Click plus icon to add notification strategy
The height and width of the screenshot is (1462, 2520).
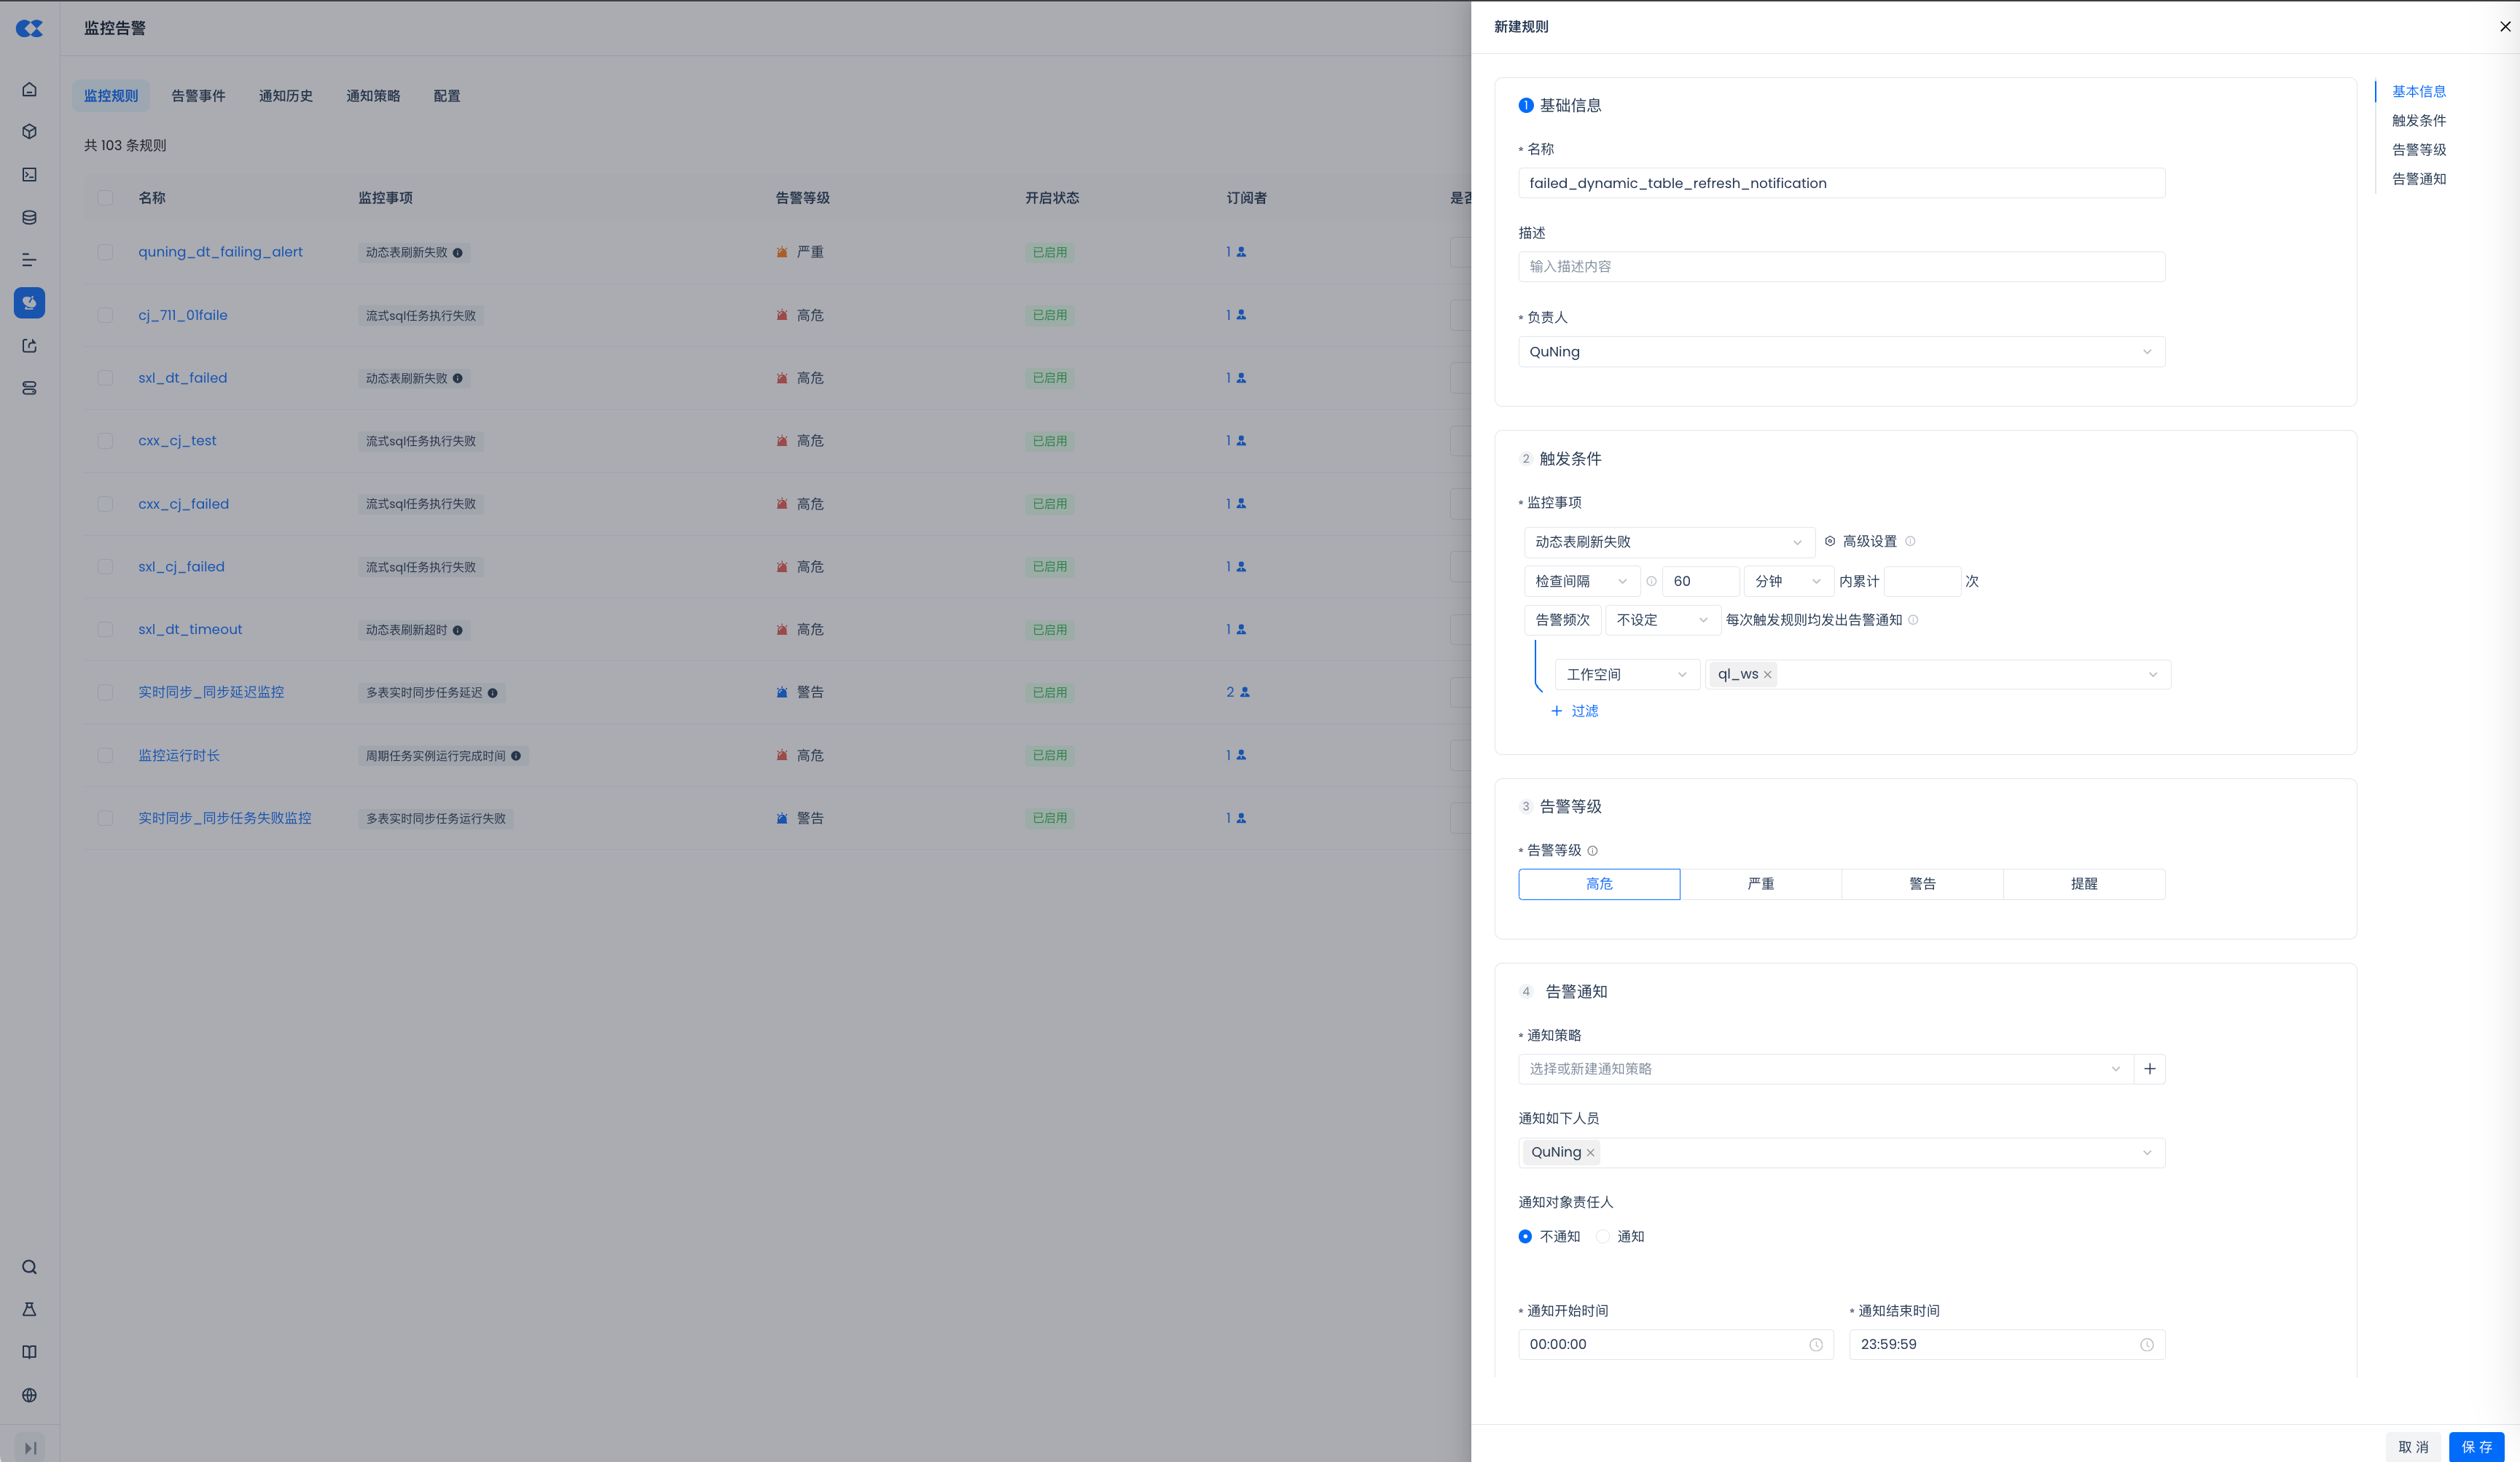click(x=2149, y=1069)
